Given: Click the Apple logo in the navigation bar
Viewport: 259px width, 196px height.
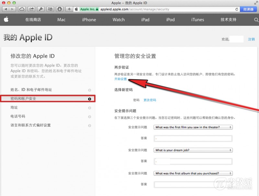Looking at the screenshot, I should point(6,19).
